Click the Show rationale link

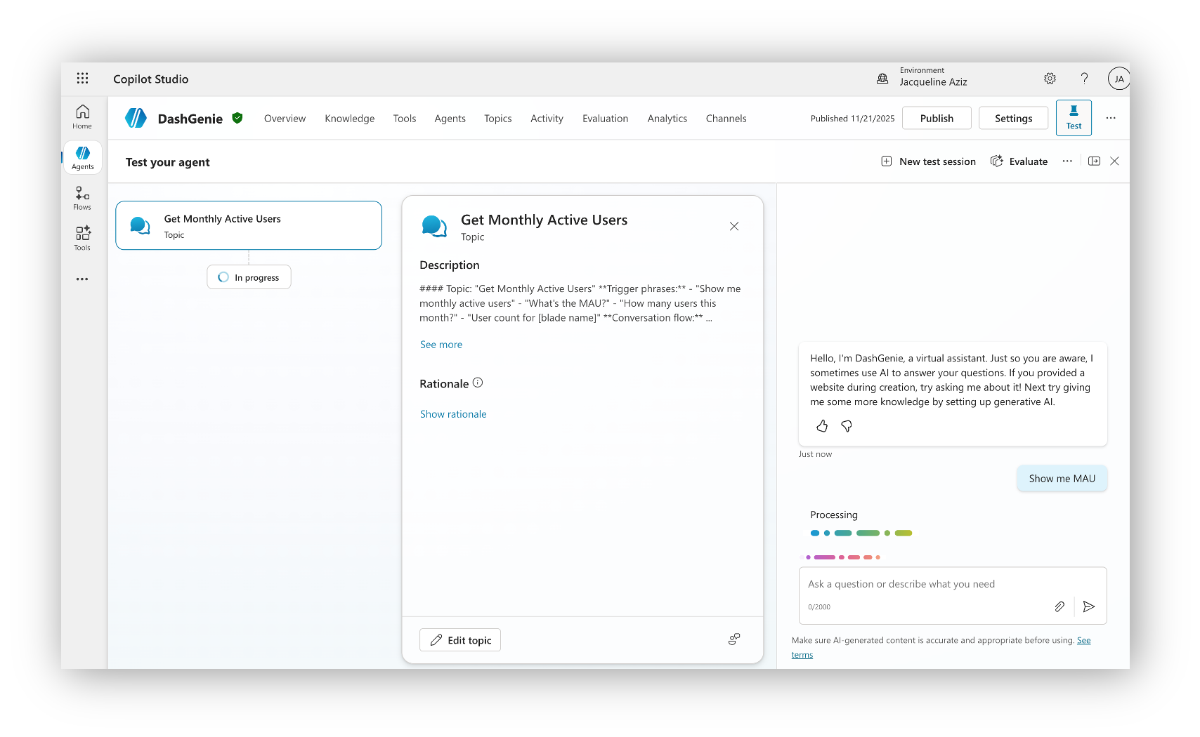[x=453, y=414]
